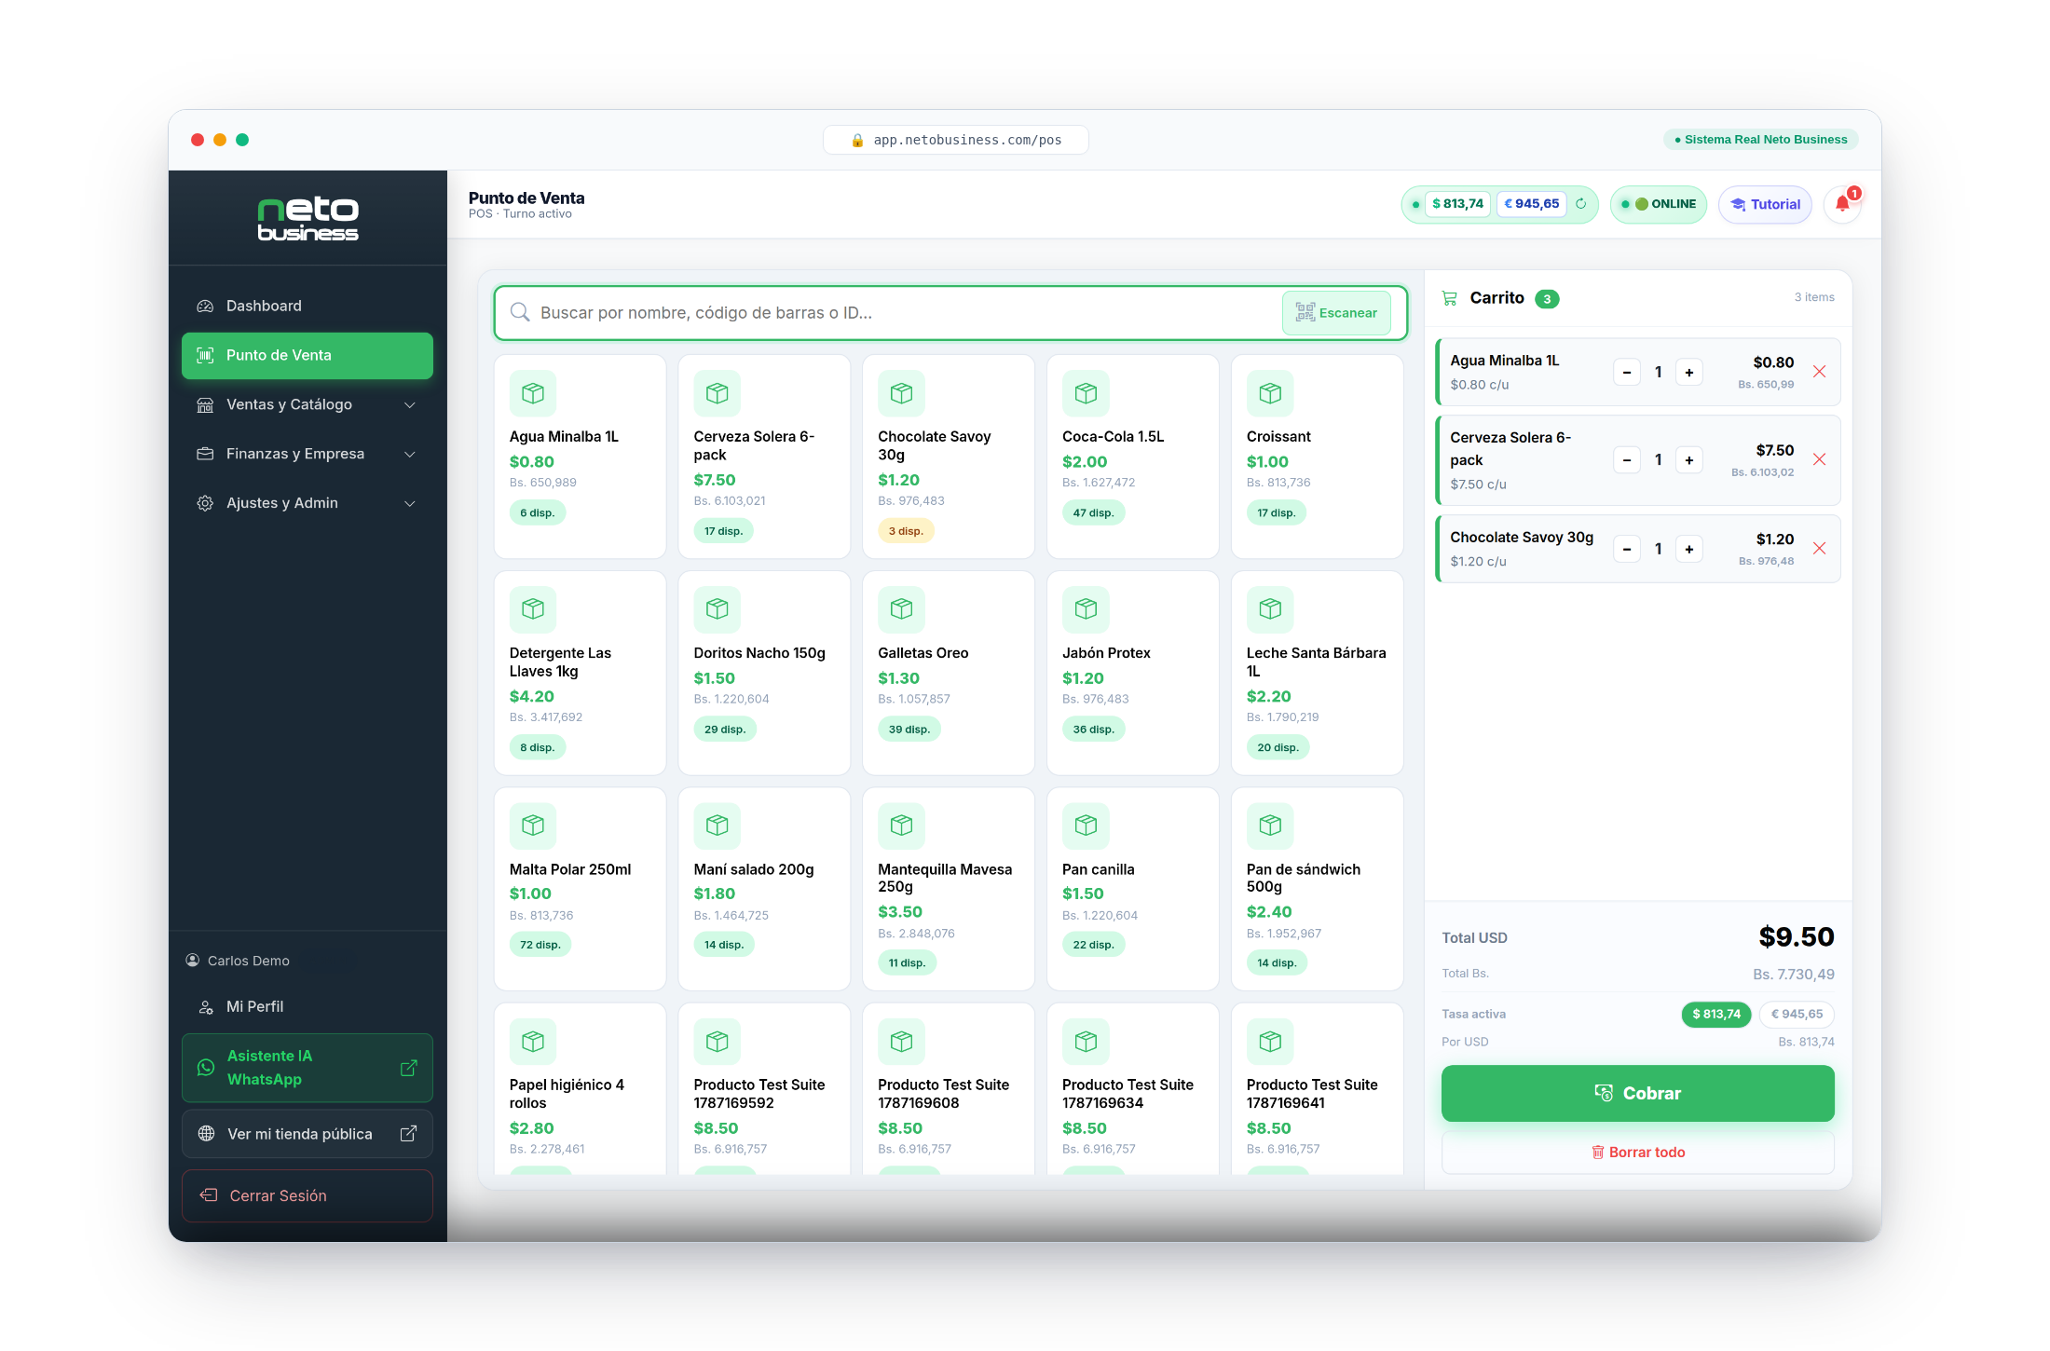Toggle the ONLINE status pill
This screenshot has height=1351, width=2050.
click(1659, 204)
